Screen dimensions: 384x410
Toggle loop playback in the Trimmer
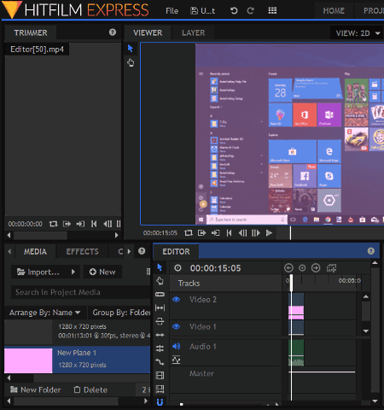pyautogui.click(x=53, y=224)
